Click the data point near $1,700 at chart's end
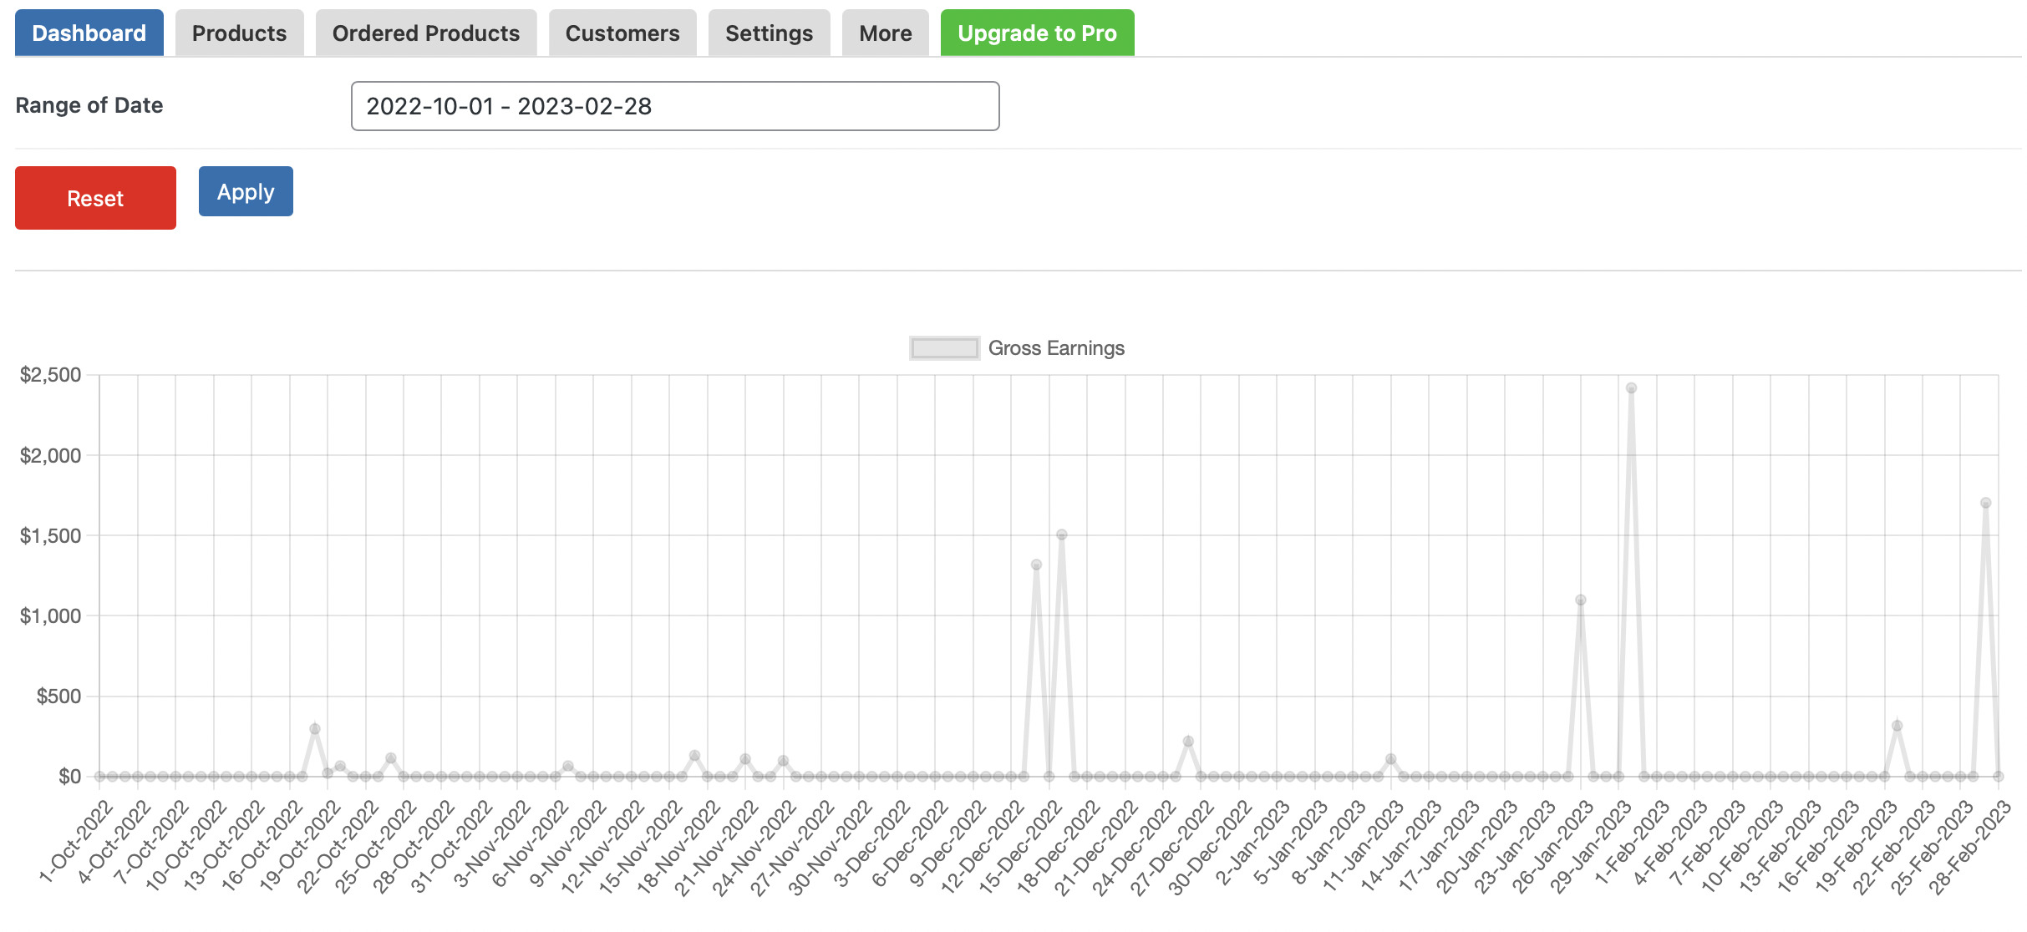The image size is (2027, 932). click(x=1985, y=503)
